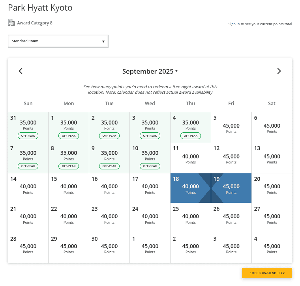Click highlighted September 18 check-in date
Screen dimensions: 300x286
point(191,188)
